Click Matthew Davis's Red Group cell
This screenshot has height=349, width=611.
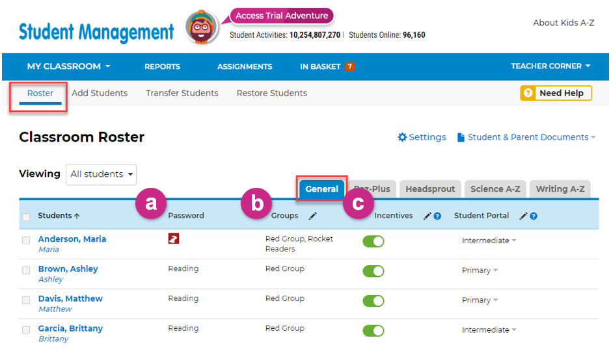[285, 298]
